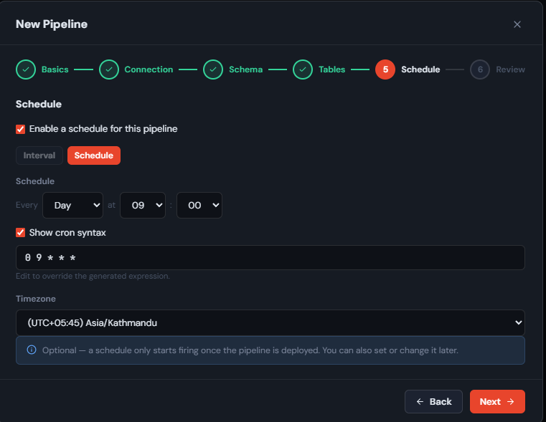The height and width of the screenshot is (422, 546).
Task: Click the Basics step checkmark circle
Action: [x=26, y=69]
